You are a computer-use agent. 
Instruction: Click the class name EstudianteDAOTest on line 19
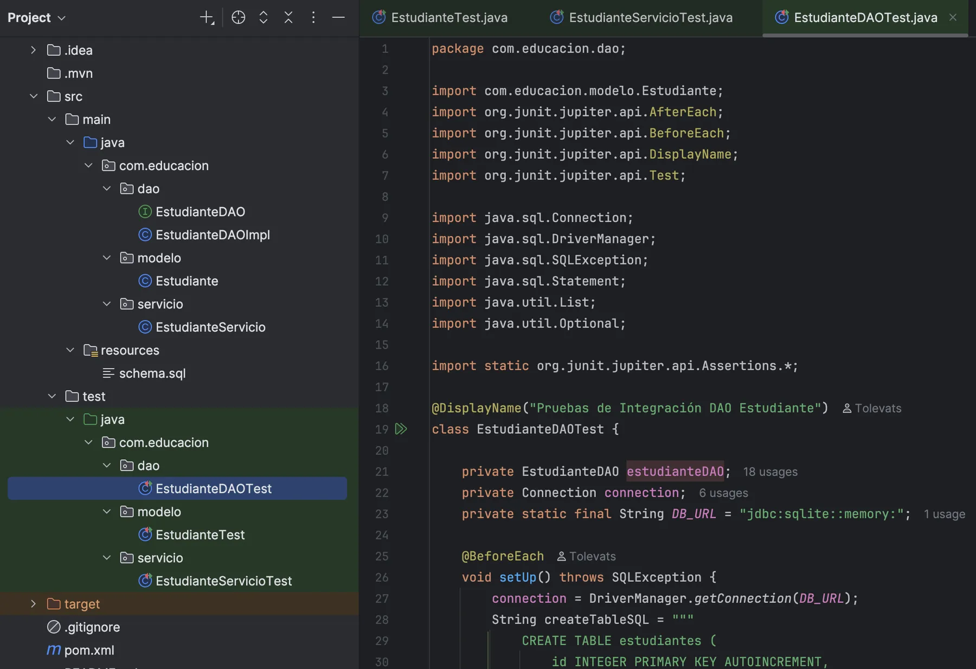pyautogui.click(x=540, y=429)
